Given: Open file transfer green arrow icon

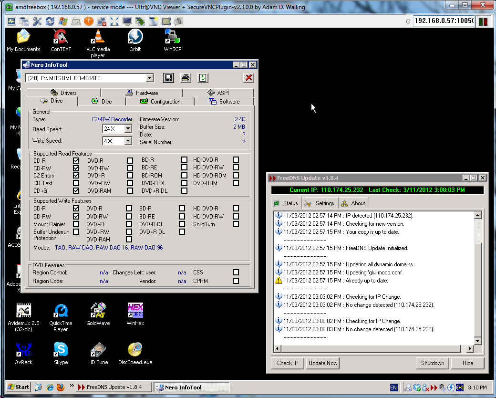Looking at the screenshot, I should 140,21.
